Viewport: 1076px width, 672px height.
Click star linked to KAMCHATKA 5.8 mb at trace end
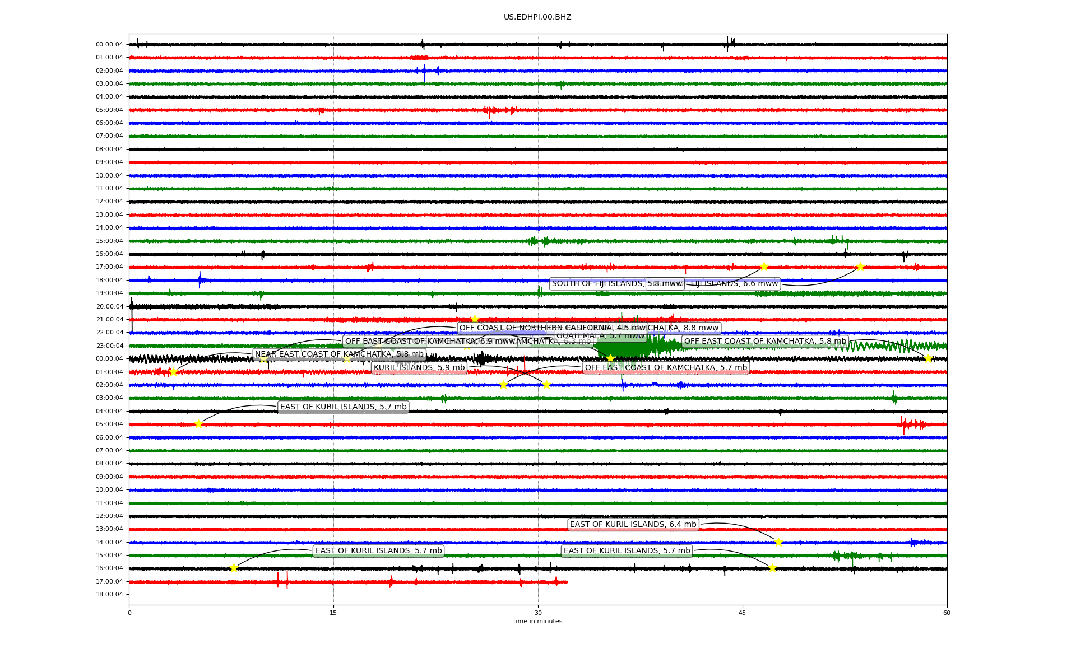pyautogui.click(x=928, y=358)
